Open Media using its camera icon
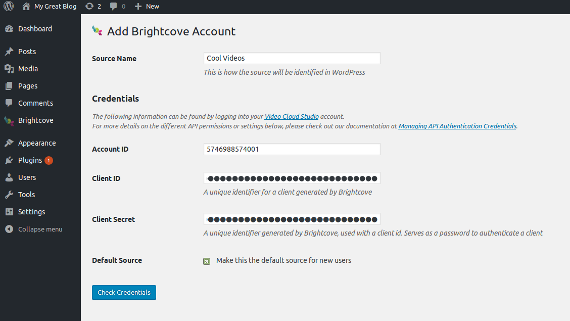This screenshot has width=570, height=321. coord(9,68)
